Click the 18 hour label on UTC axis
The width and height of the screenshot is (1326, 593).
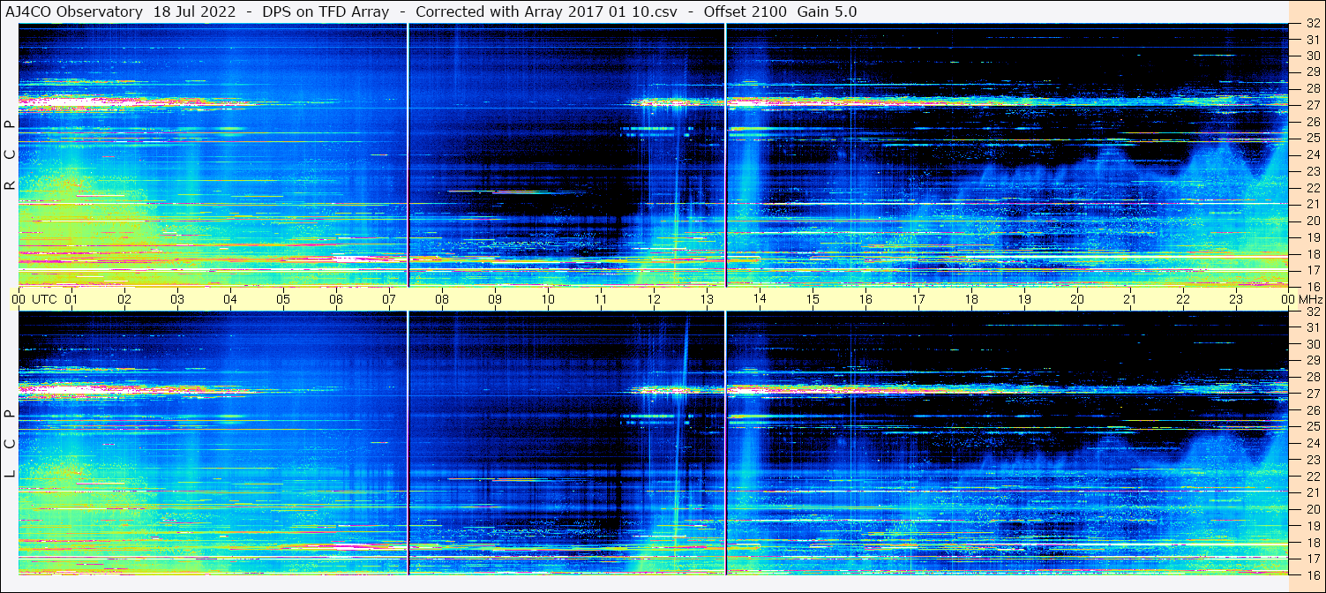pos(971,299)
